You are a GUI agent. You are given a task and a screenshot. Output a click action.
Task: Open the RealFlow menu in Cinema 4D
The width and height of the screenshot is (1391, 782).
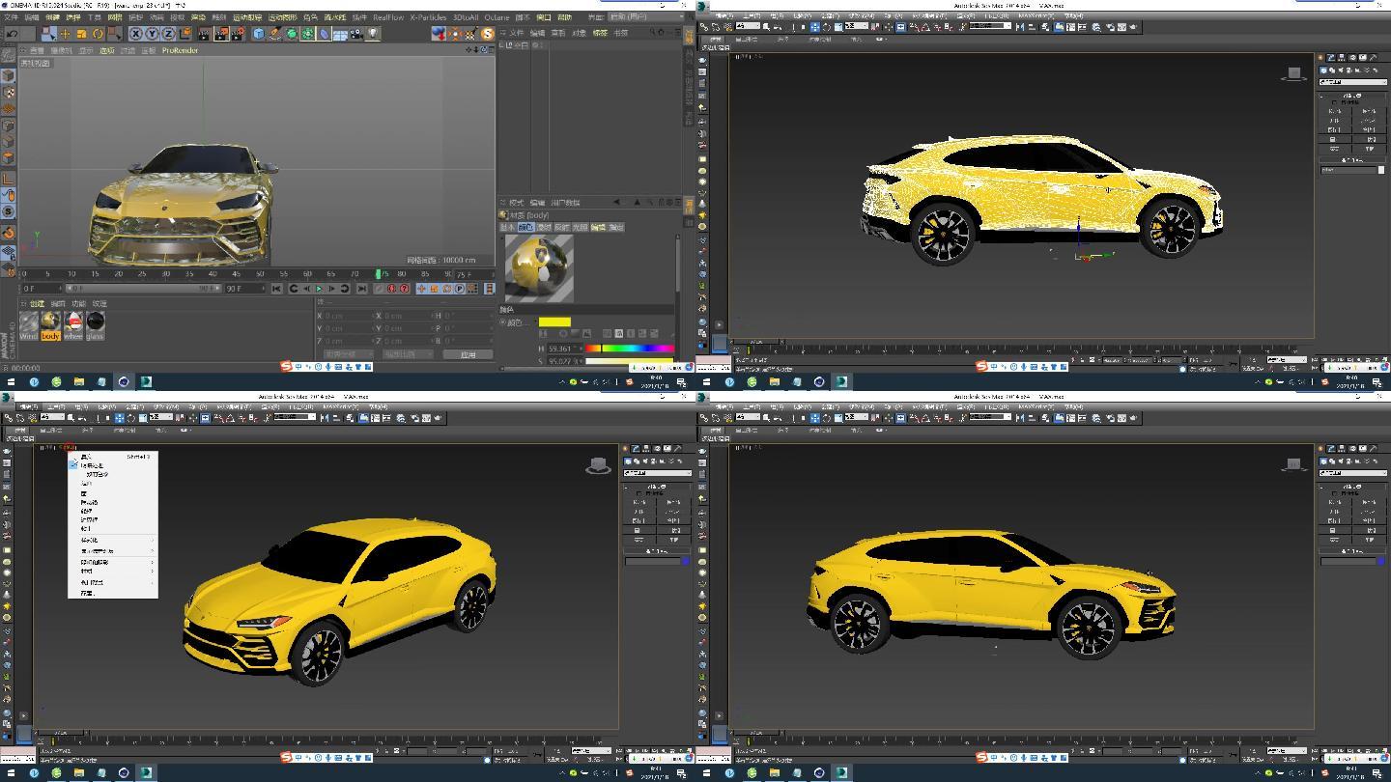pyautogui.click(x=388, y=16)
